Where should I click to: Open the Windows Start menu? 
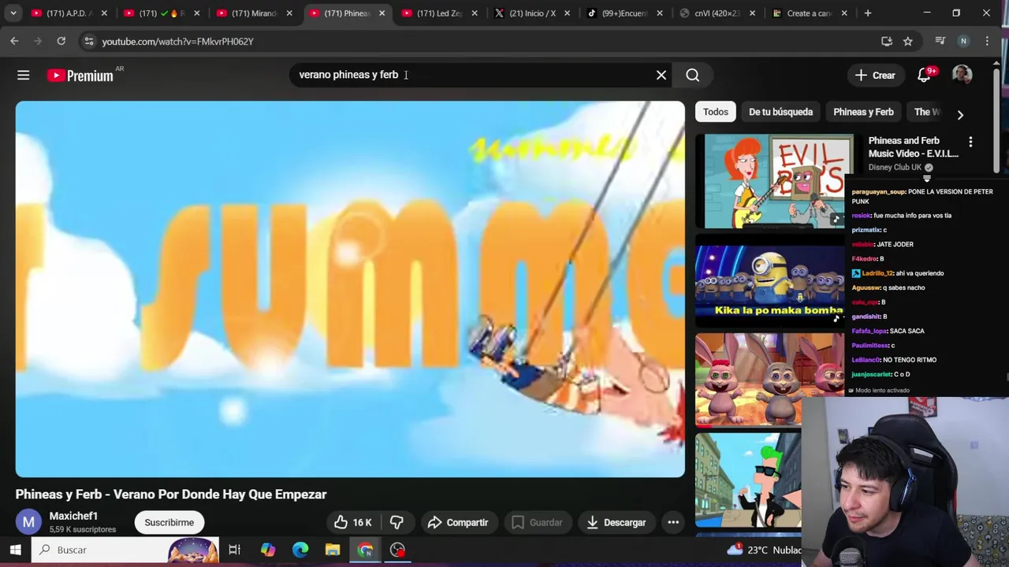pos(15,550)
